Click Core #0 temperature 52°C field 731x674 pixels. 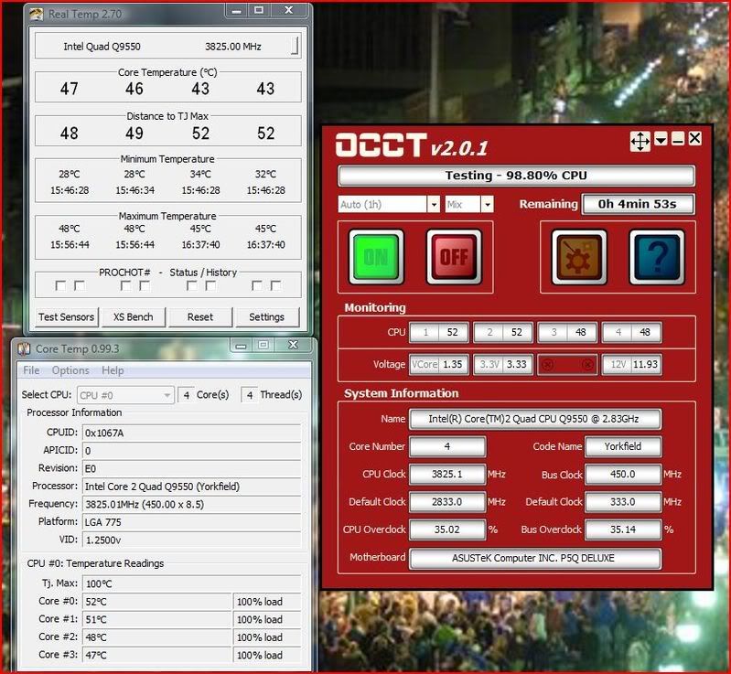(157, 602)
